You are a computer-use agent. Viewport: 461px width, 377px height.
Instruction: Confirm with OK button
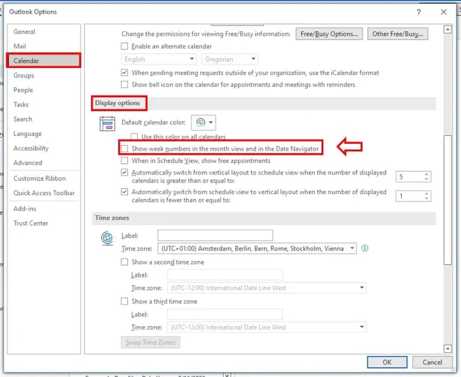(x=387, y=362)
